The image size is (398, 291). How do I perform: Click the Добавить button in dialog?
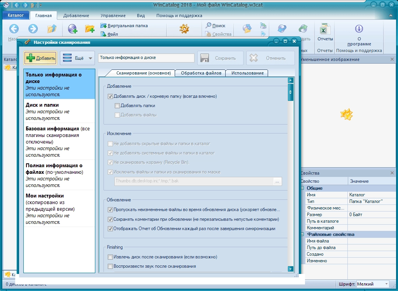click(x=40, y=58)
